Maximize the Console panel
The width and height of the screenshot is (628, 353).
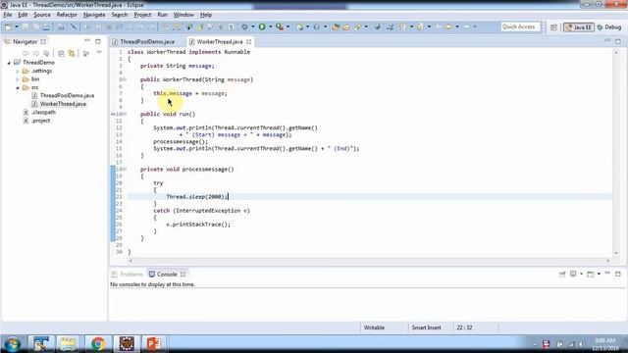(618, 275)
